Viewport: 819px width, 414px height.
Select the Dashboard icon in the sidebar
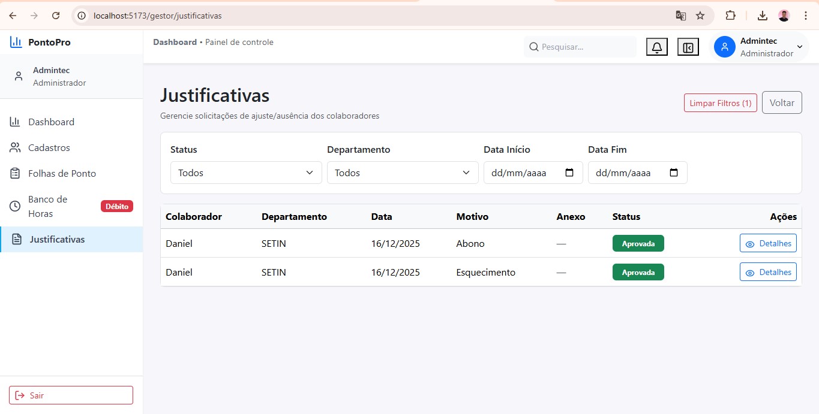[x=14, y=122]
